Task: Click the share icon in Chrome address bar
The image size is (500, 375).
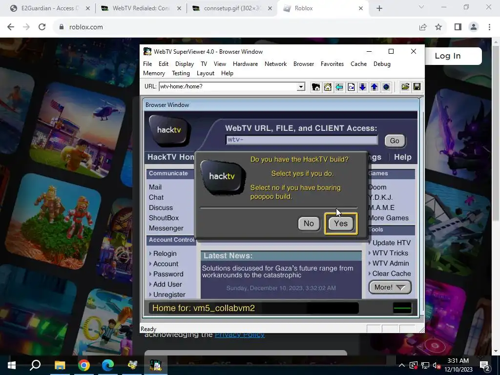Action: [423, 27]
